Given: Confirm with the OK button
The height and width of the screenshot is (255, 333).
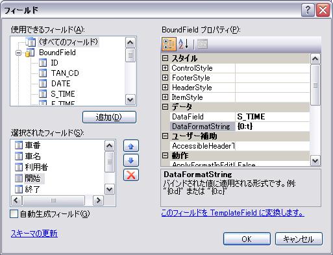Looking at the screenshot, I should (247, 239).
